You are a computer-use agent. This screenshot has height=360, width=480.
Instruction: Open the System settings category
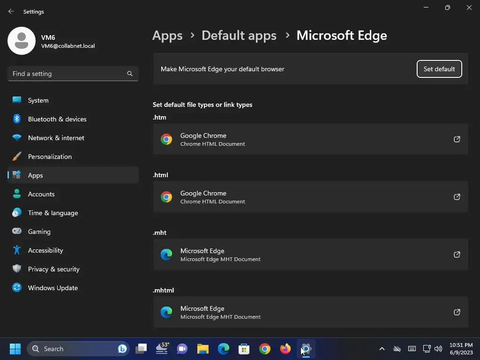(x=73, y=100)
